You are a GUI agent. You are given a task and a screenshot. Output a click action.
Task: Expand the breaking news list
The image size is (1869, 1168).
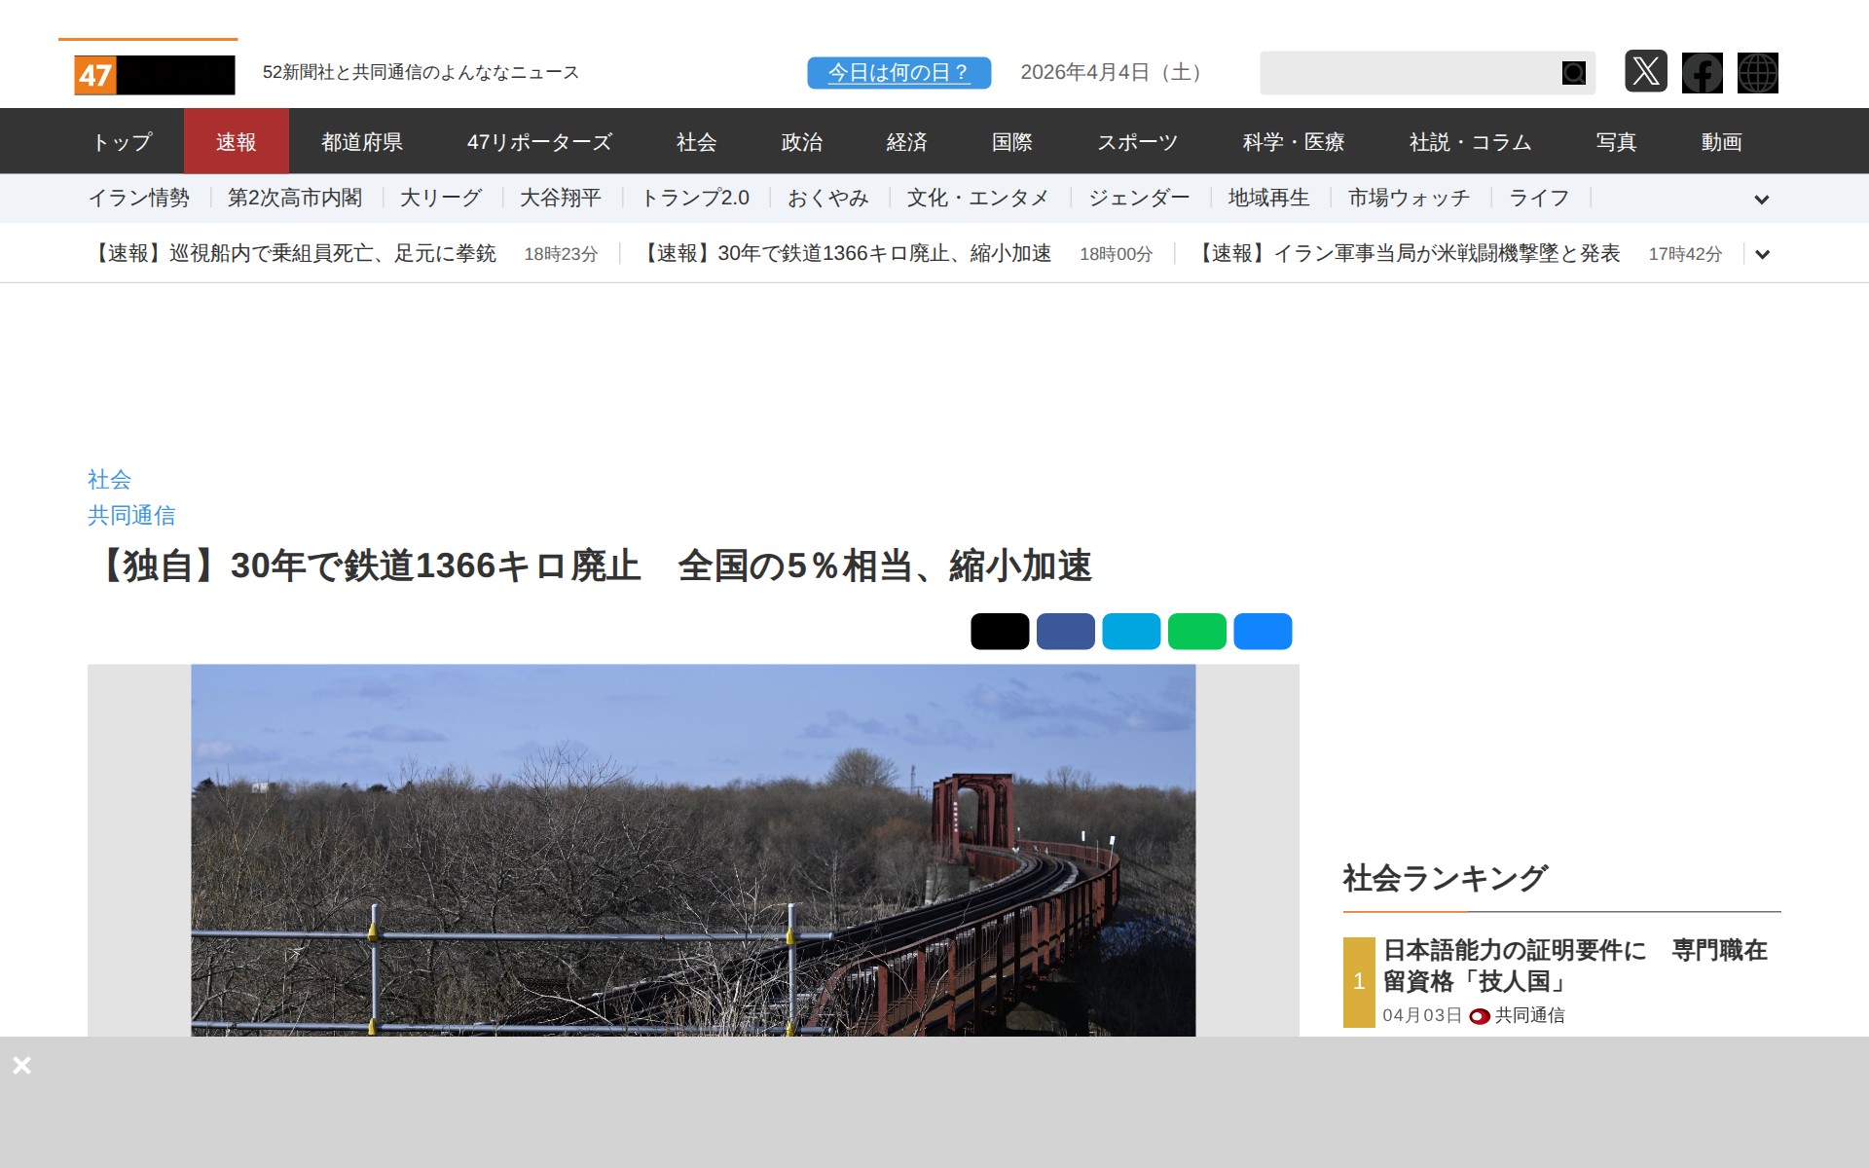pos(1762,254)
